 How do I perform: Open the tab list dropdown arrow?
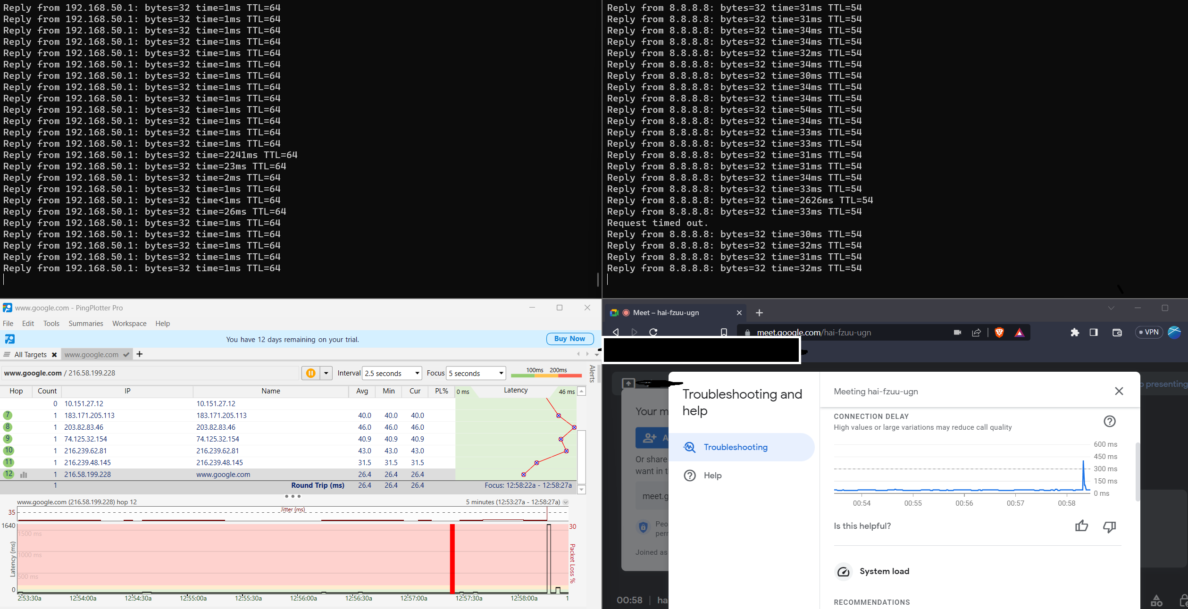597,354
